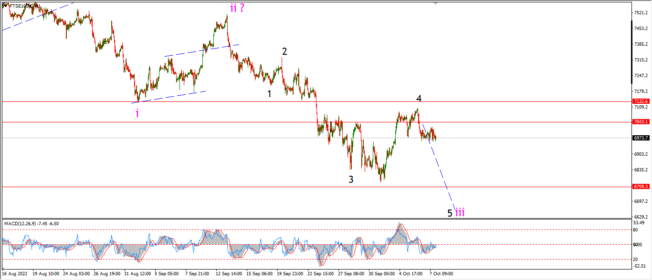Click the current price tag 6973.7

[641, 138]
